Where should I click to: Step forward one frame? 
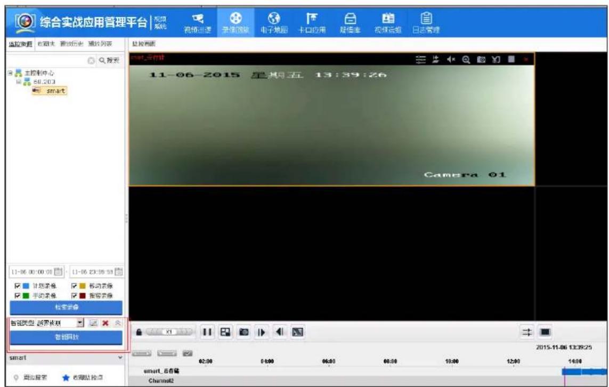[262, 332]
